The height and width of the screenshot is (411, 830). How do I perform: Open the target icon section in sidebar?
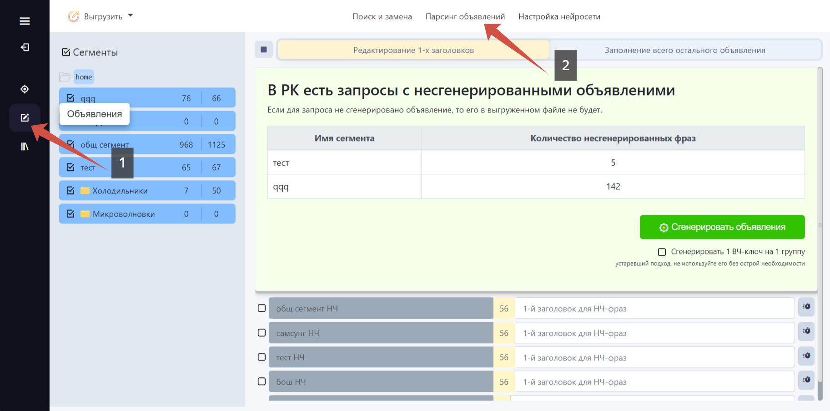[x=25, y=89]
